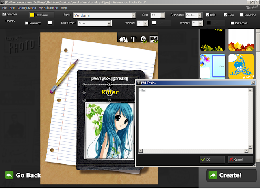
Task: Uncheck the Italic checkbox
Action: click(225, 15)
